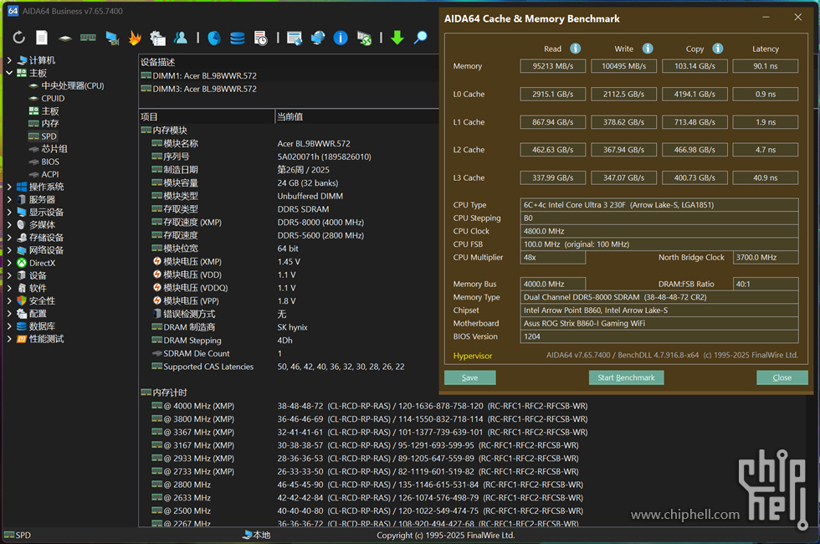Open the memory stick benchmark toolbar icon

pos(88,38)
